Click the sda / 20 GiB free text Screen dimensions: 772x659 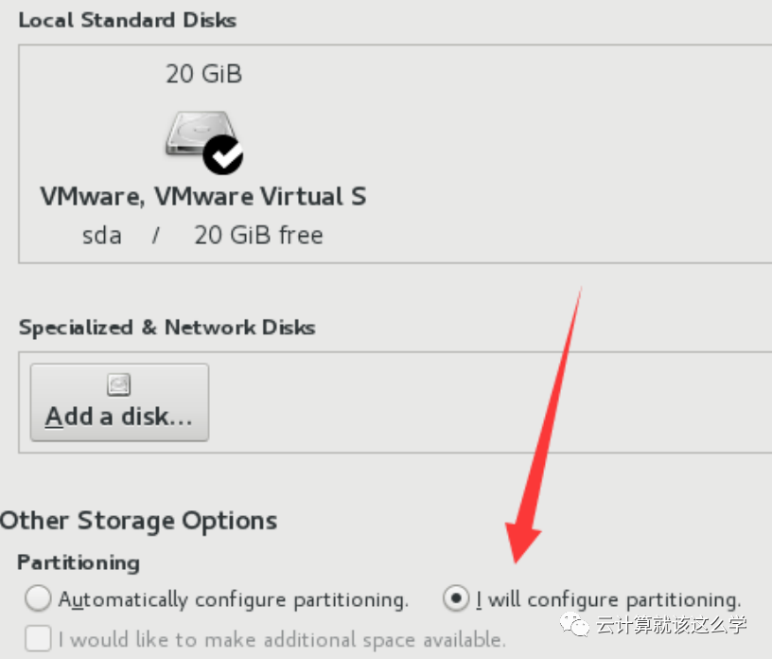pos(202,235)
